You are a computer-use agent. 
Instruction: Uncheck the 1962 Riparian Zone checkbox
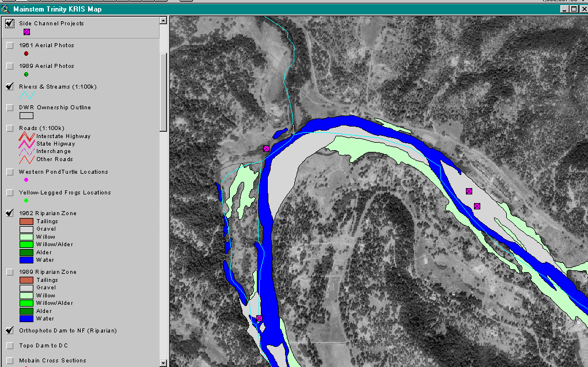[10, 213]
